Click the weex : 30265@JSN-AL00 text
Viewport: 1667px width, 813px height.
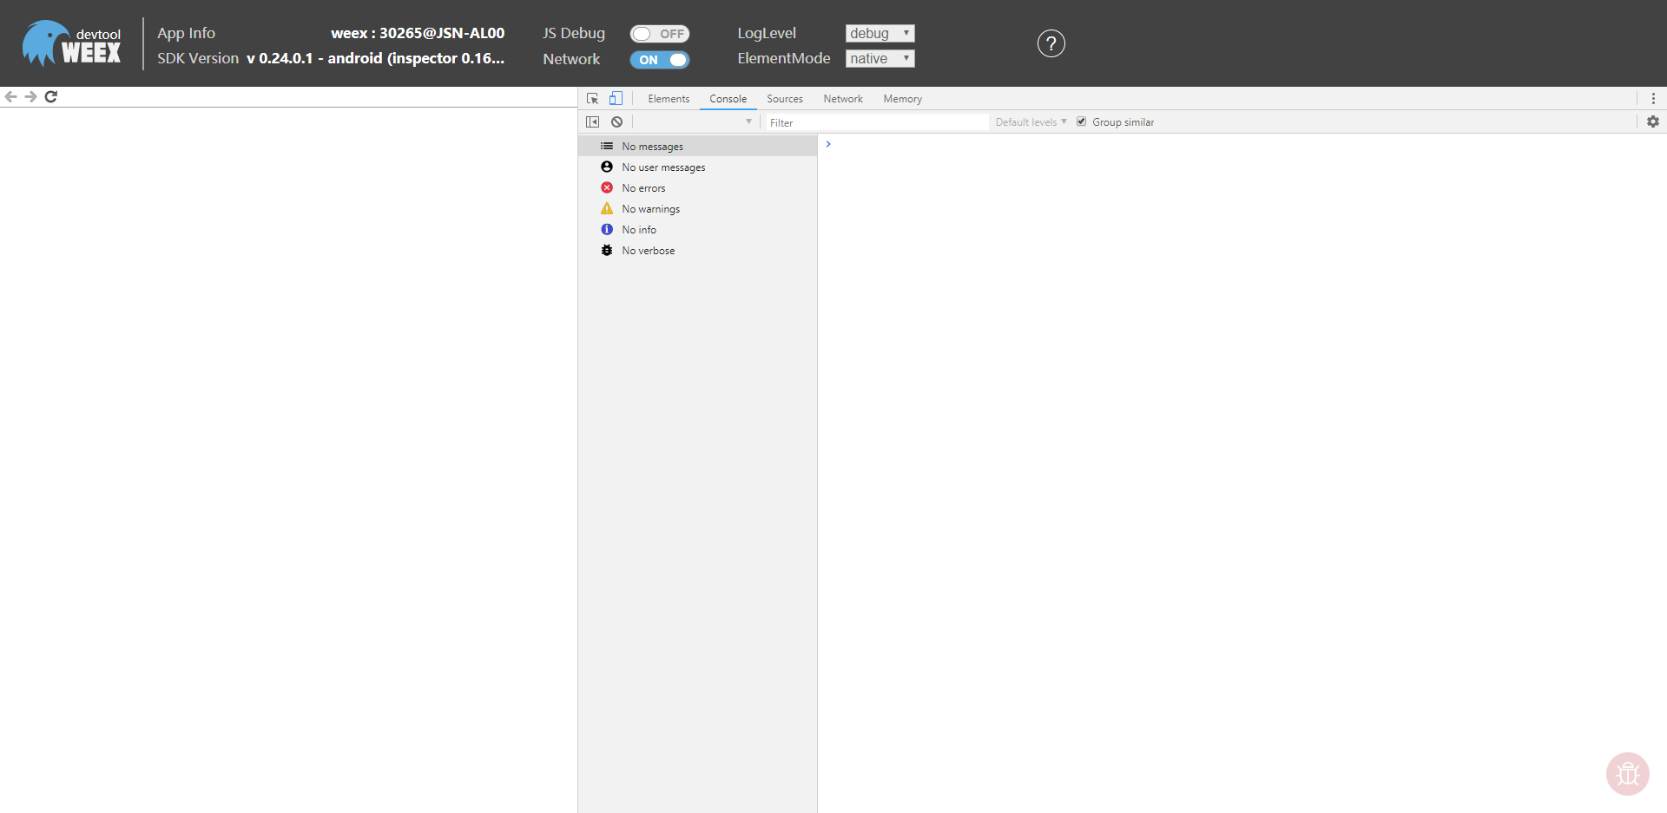[418, 33]
